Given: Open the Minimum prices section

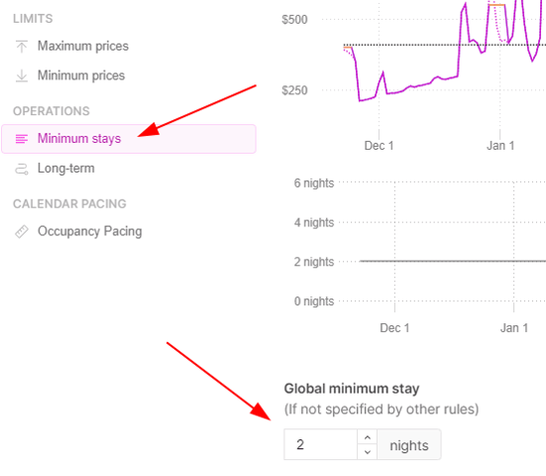Looking at the screenshot, I should point(81,75).
